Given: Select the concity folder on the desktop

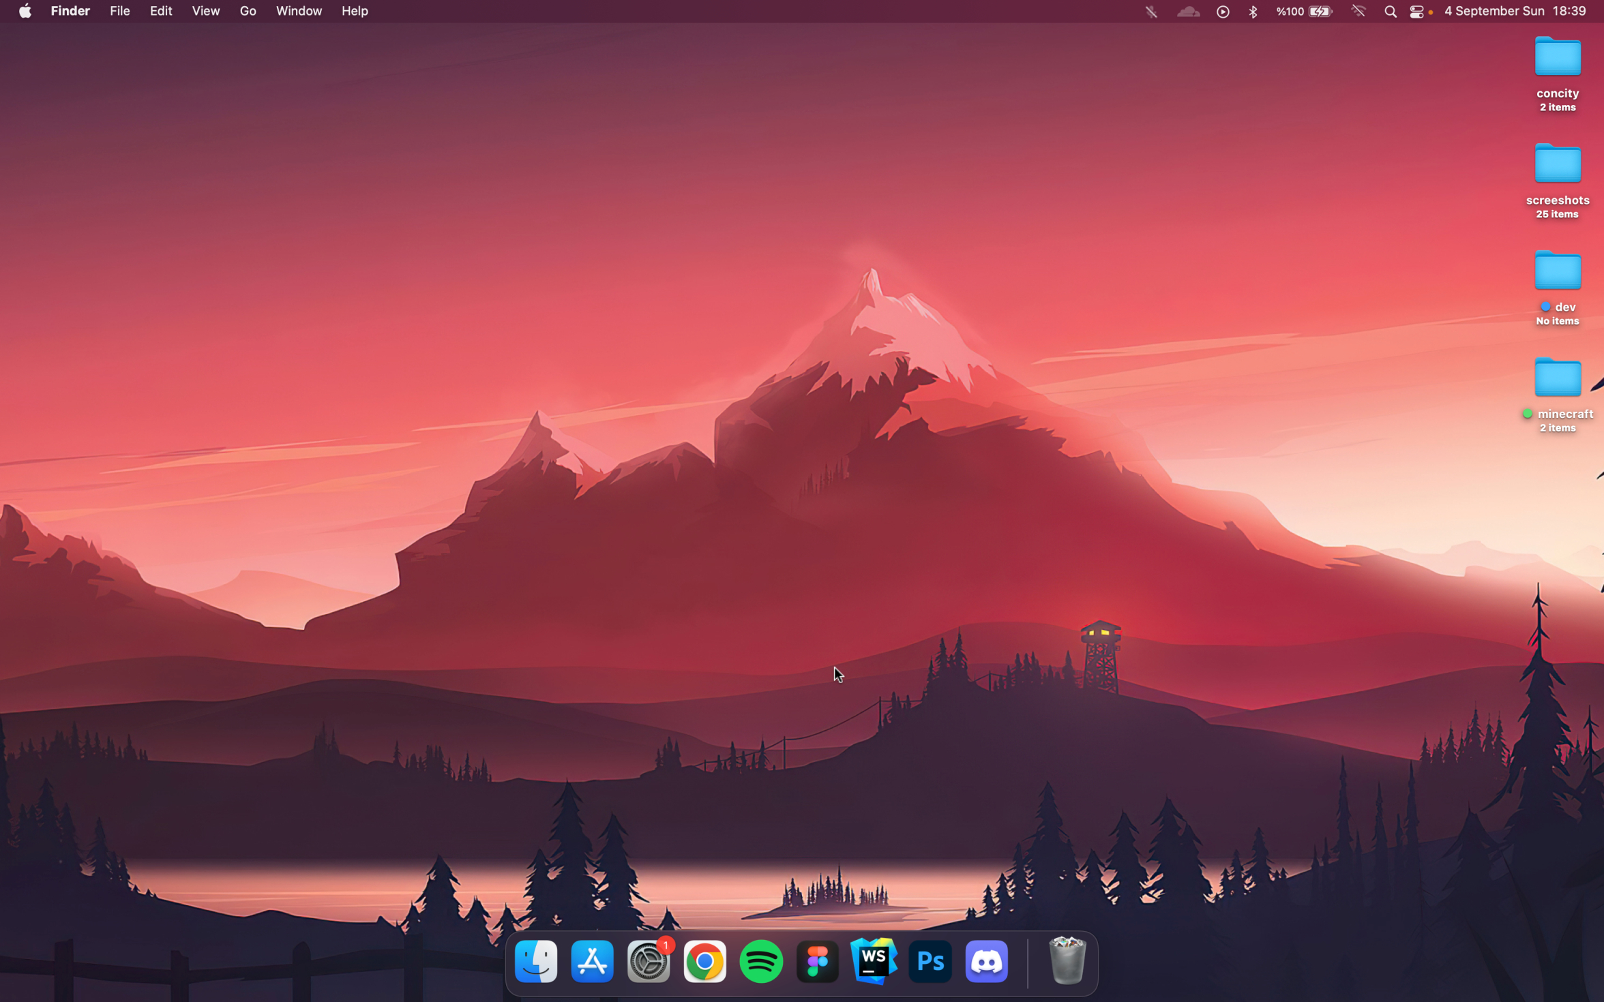Looking at the screenshot, I should 1558,74.
